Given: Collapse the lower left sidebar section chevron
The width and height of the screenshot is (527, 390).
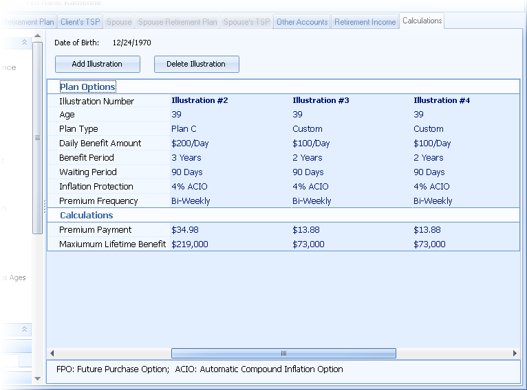Looking at the screenshot, I should click(x=25, y=330).
